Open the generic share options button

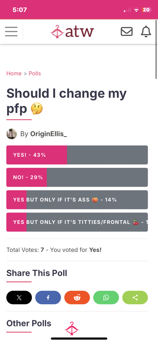tap(135, 298)
